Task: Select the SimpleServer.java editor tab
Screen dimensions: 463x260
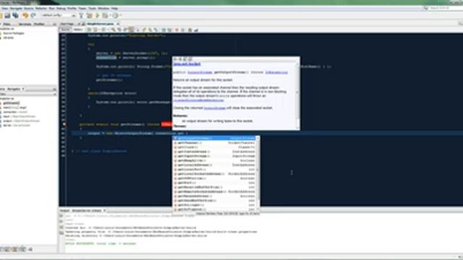Action: pos(100,24)
